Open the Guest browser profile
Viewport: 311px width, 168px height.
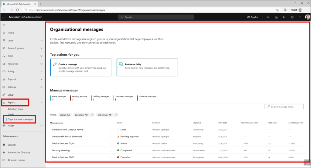pos(296,10)
